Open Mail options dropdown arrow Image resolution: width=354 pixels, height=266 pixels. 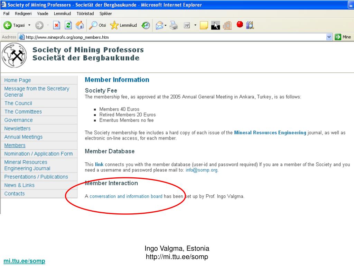click(x=166, y=25)
